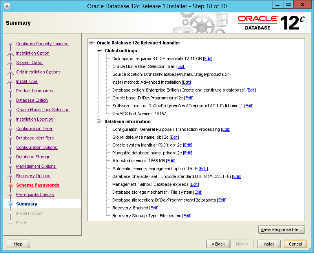Minimize the installer window
Viewport: 314px width, 253px height.
[x=277, y=4]
